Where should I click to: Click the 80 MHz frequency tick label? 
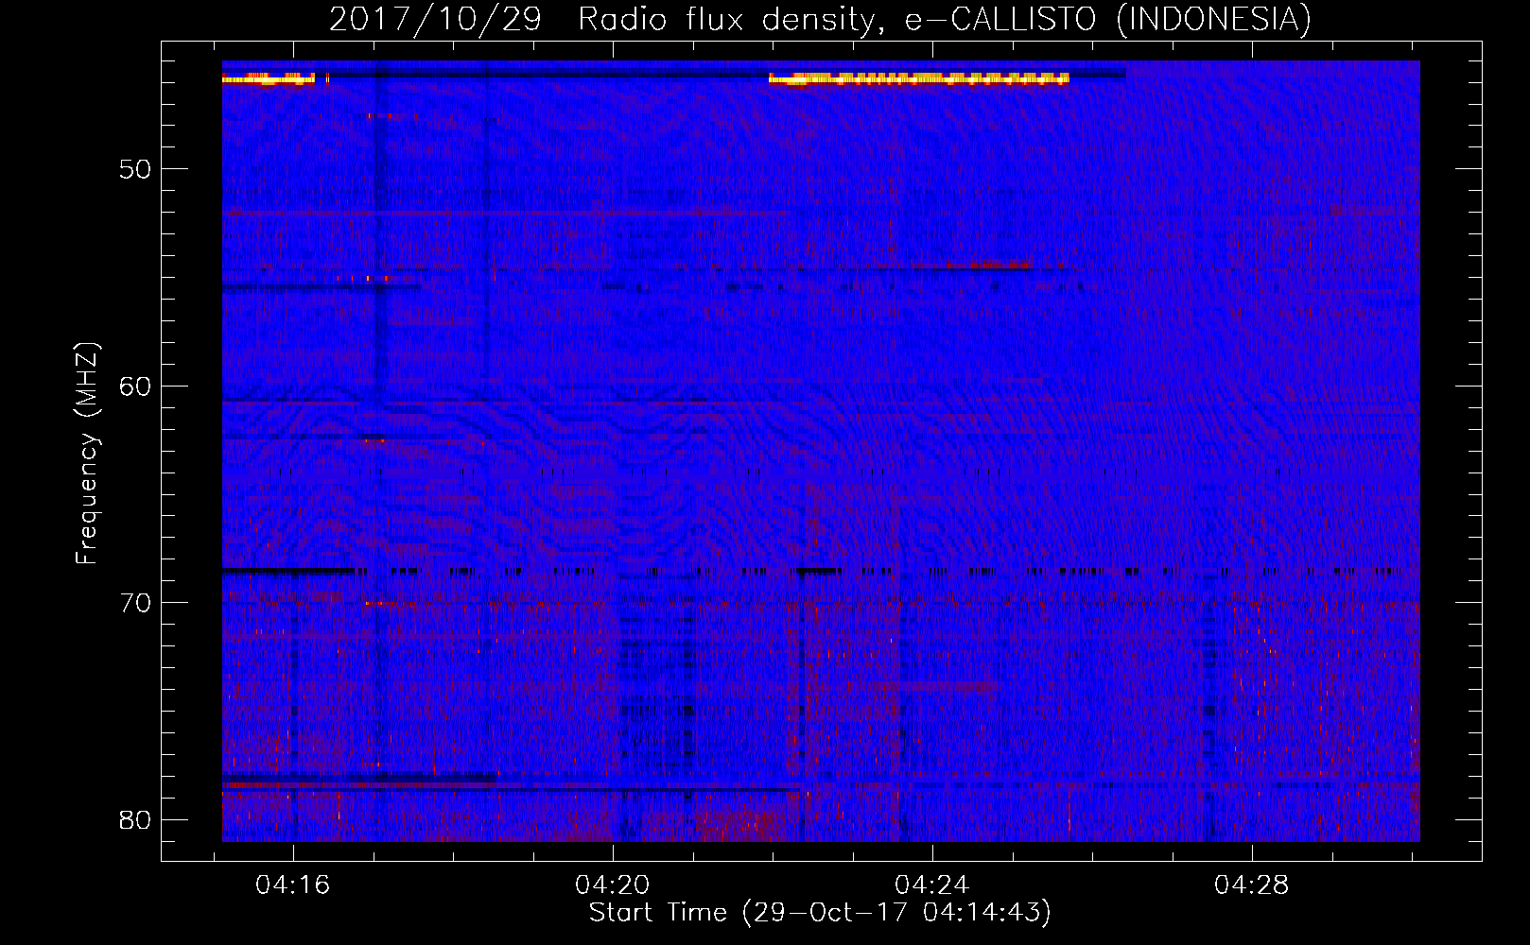(x=135, y=819)
